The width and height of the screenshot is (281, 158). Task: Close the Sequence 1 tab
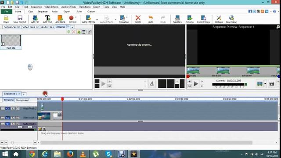[19, 93]
